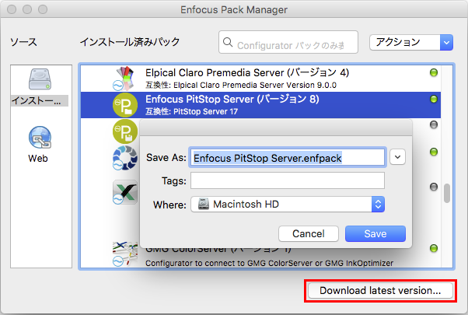468x315 pixels.
Task: Click the second PitStop icon below the selected row
Action: (125, 131)
